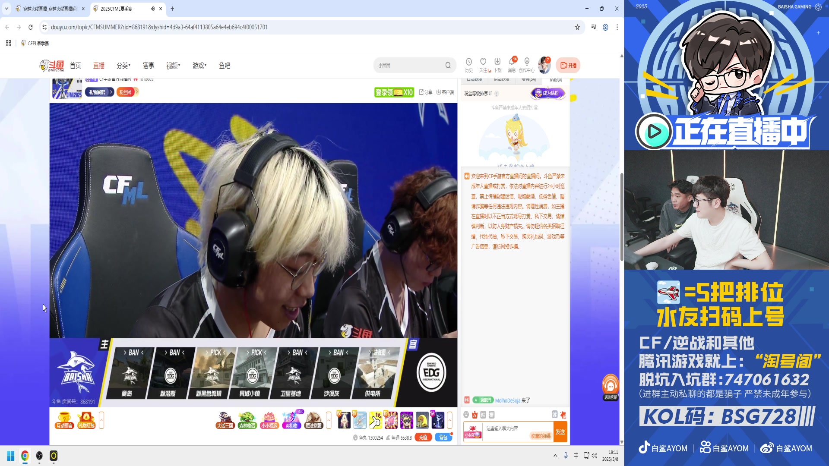This screenshot has height=466, width=829.
Task: Switch to the 穿越火线直播 browser tab
Action: click(47, 9)
